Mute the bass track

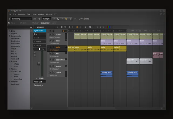[x=51, y=41]
